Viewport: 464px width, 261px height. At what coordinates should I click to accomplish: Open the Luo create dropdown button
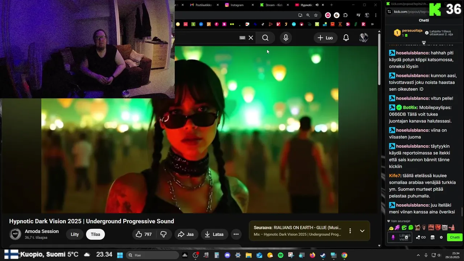coord(325,38)
